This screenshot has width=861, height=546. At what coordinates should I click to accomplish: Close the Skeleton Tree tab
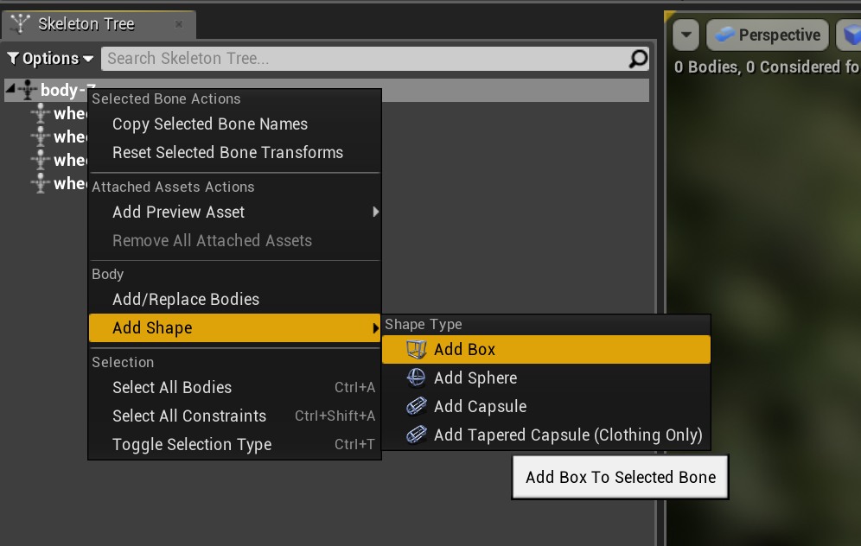179,24
